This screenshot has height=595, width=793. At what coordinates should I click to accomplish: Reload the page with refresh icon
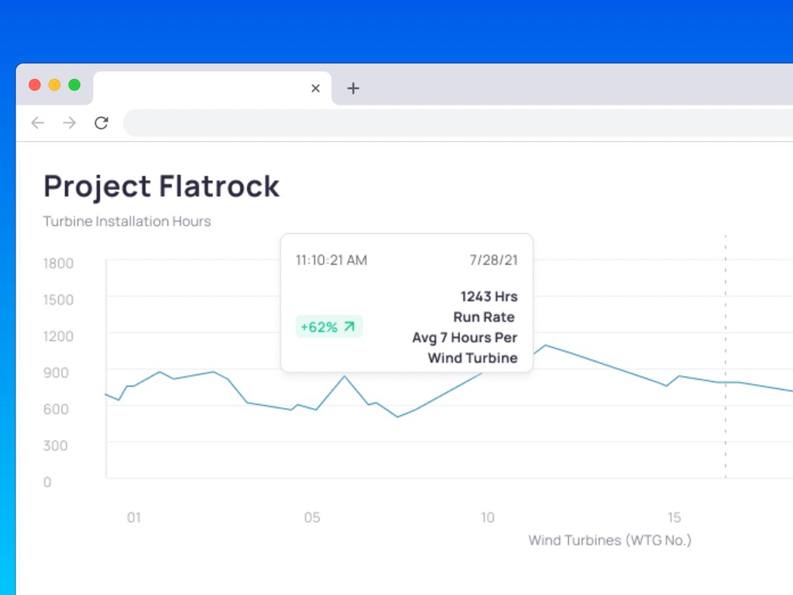coord(101,123)
